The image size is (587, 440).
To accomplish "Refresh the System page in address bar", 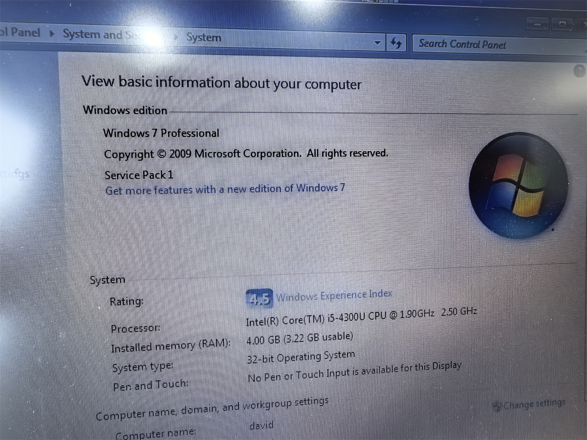I will [396, 42].
